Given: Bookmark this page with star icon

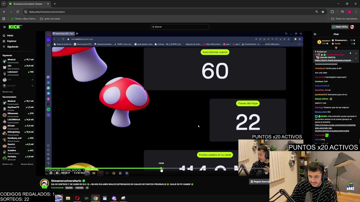Looking at the screenshot, I should pyautogui.click(x=323, y=12).
